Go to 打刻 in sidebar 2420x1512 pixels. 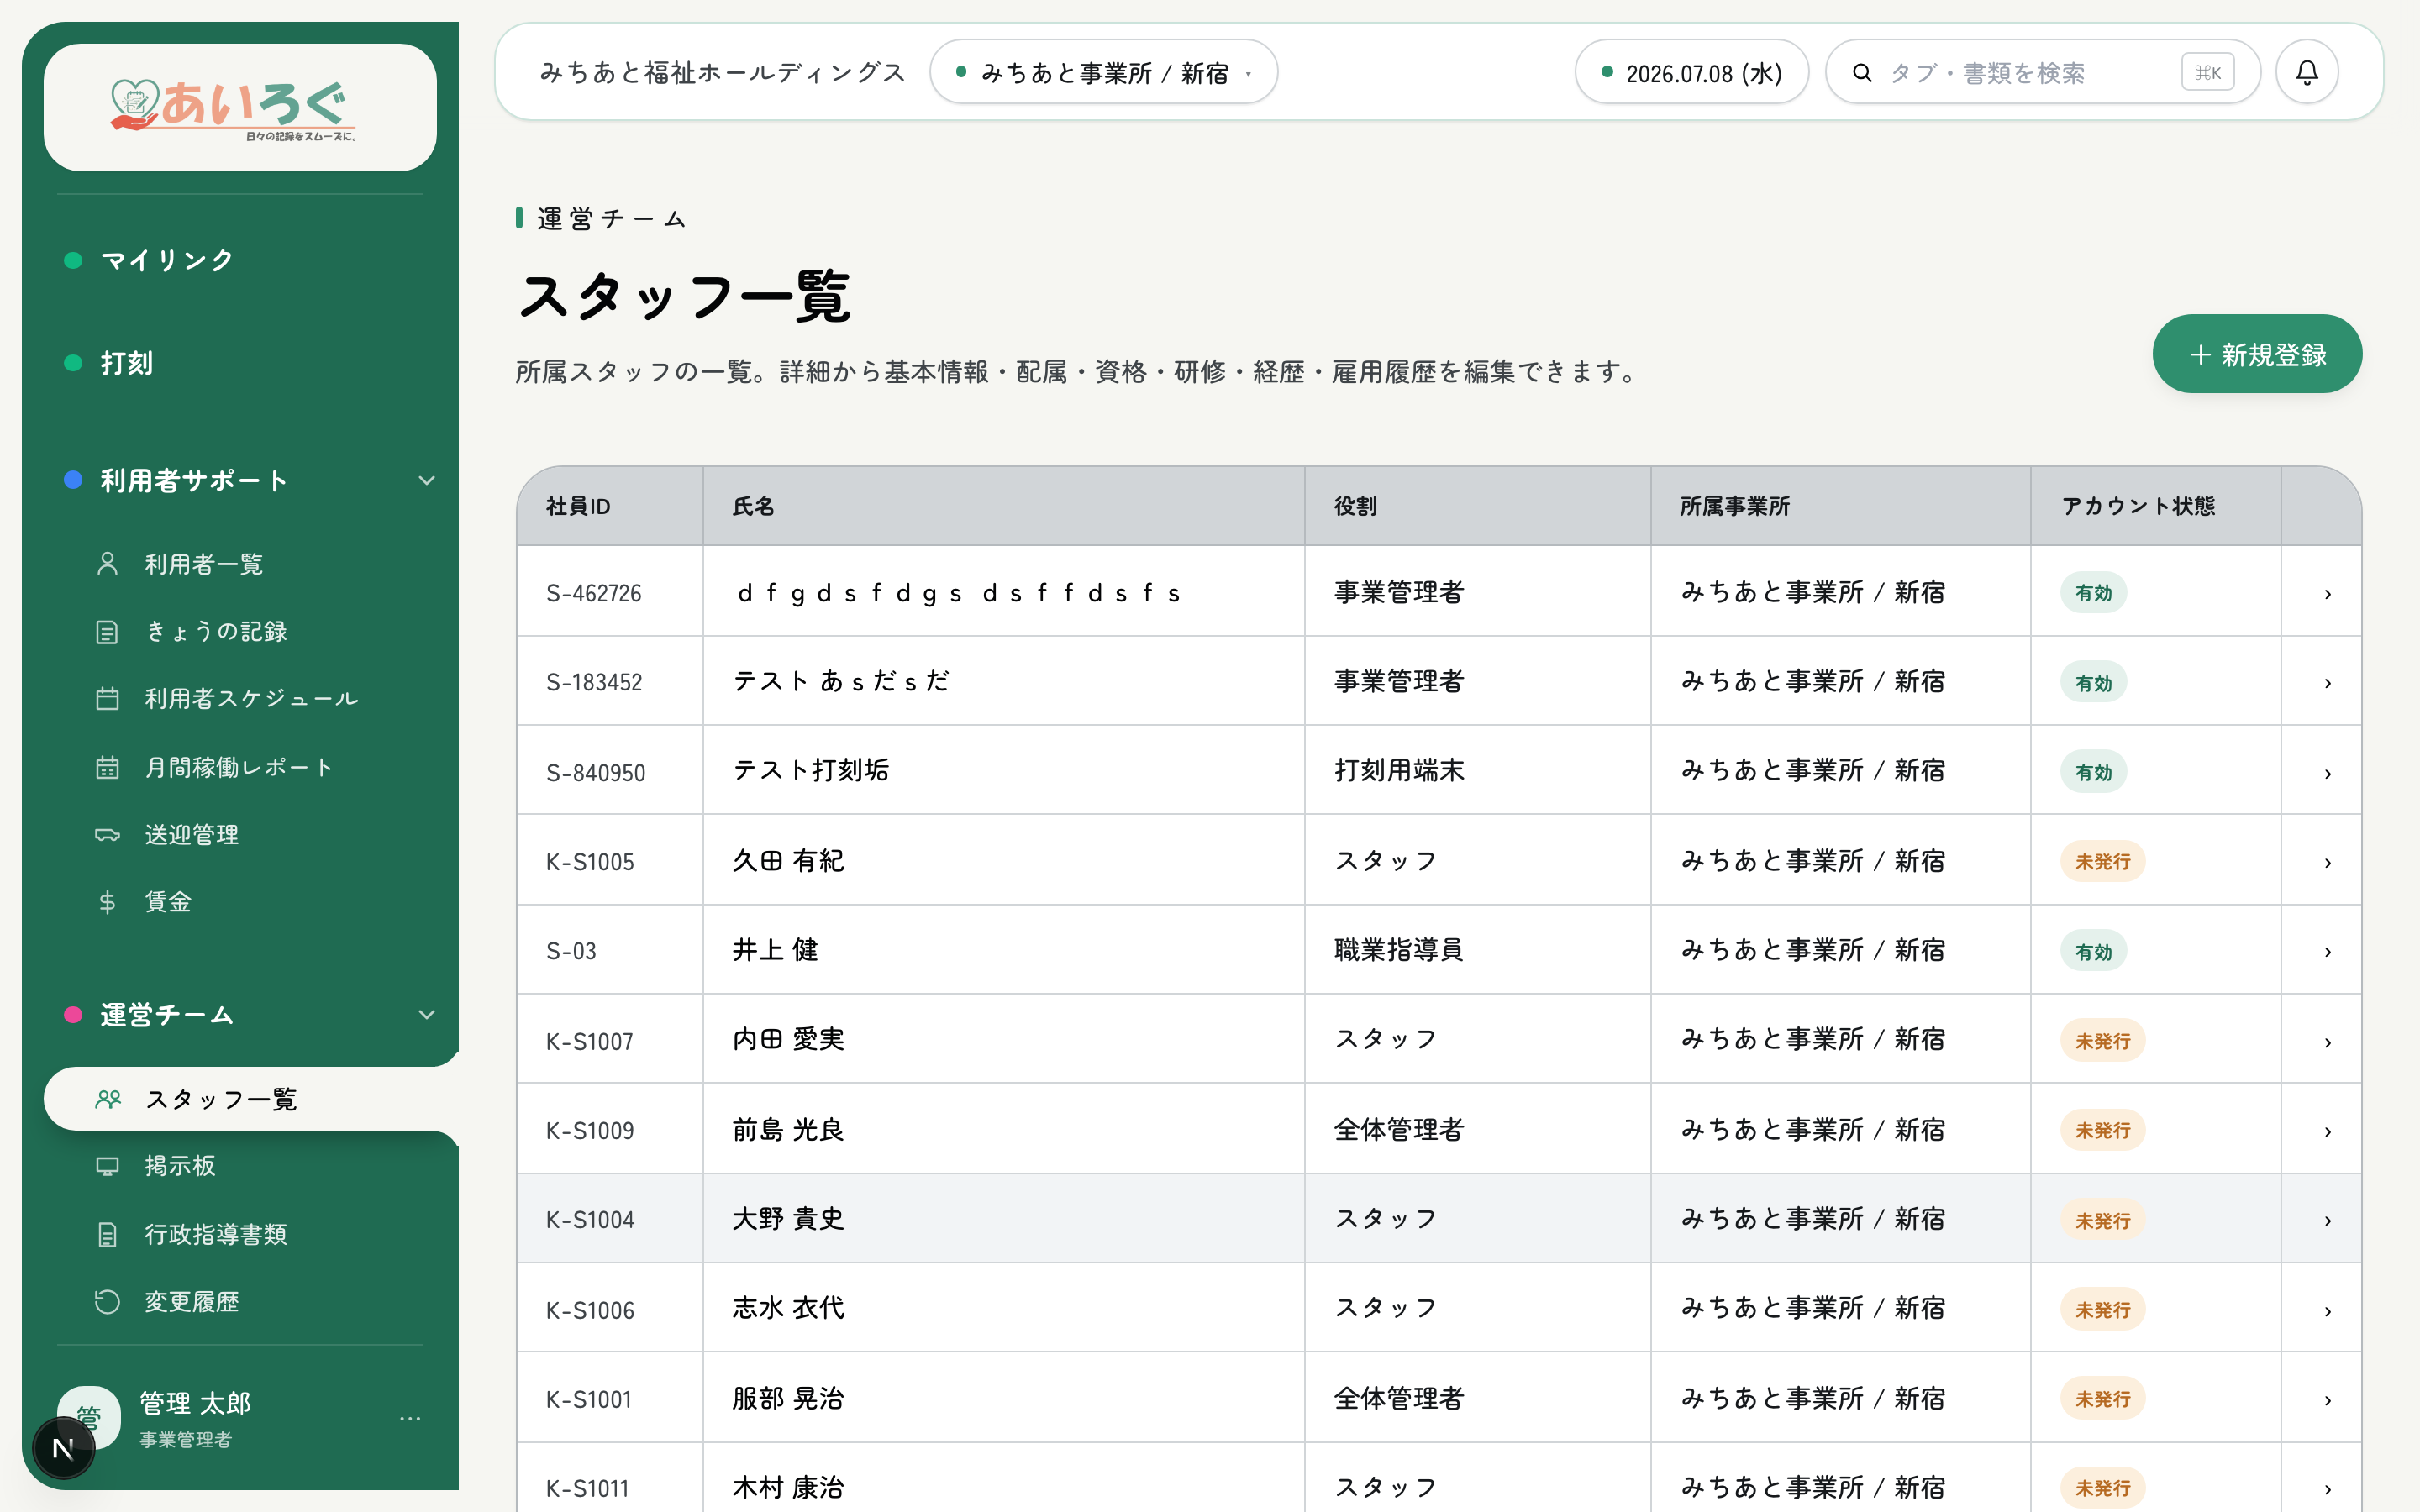[x=127, y=363]
